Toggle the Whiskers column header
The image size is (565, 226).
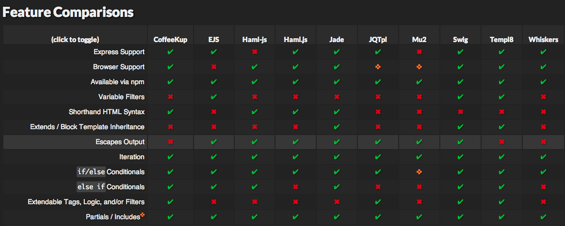tap(543, 40)
